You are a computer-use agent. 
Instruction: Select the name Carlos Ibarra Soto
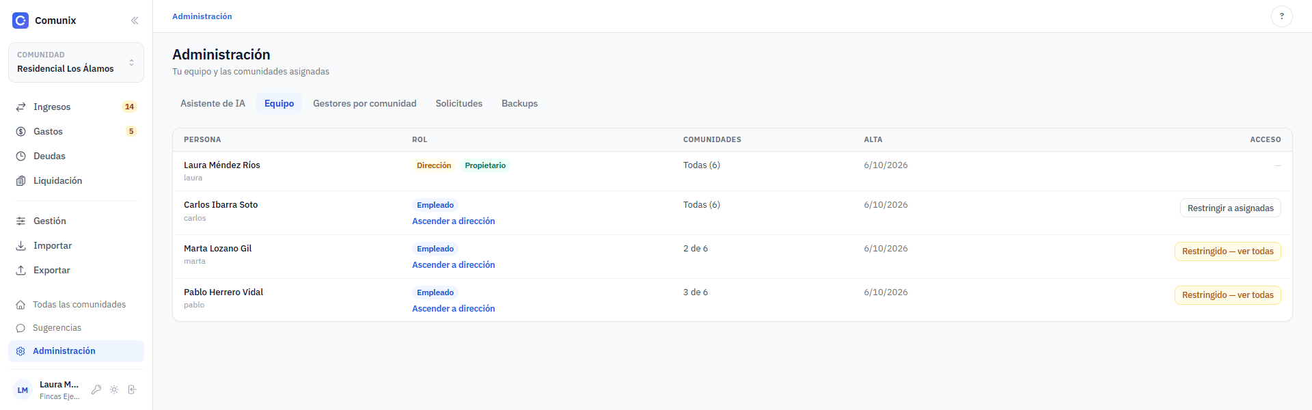coord(221,205)
